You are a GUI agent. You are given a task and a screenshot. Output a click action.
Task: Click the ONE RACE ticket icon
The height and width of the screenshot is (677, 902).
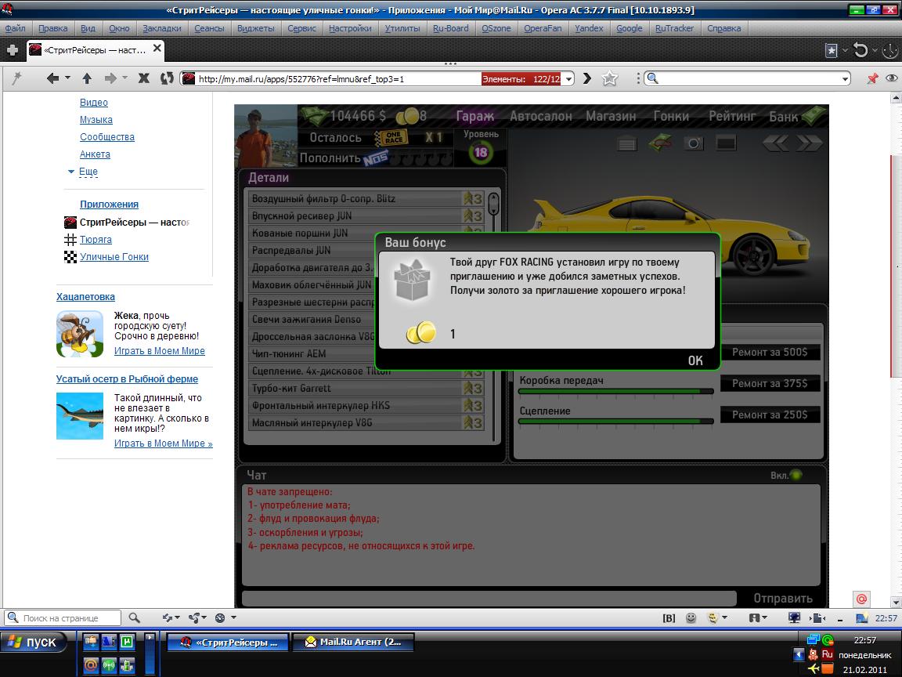391,138
